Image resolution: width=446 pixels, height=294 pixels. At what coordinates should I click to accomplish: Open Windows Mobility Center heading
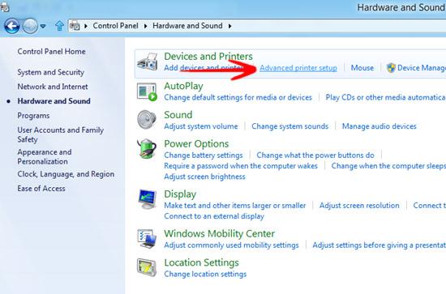pyautogui.click(x=219, y=234)
